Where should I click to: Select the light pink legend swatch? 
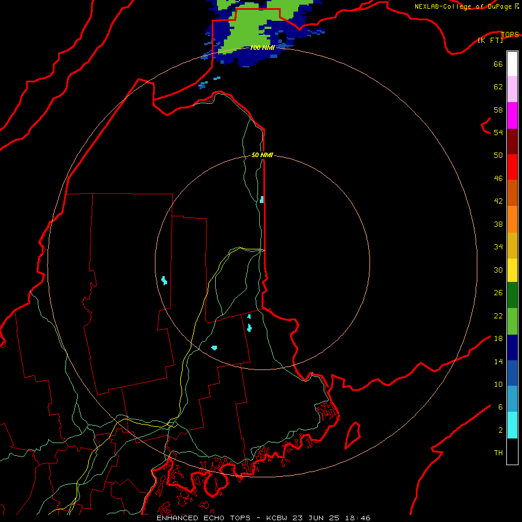[x=512, y=89]
